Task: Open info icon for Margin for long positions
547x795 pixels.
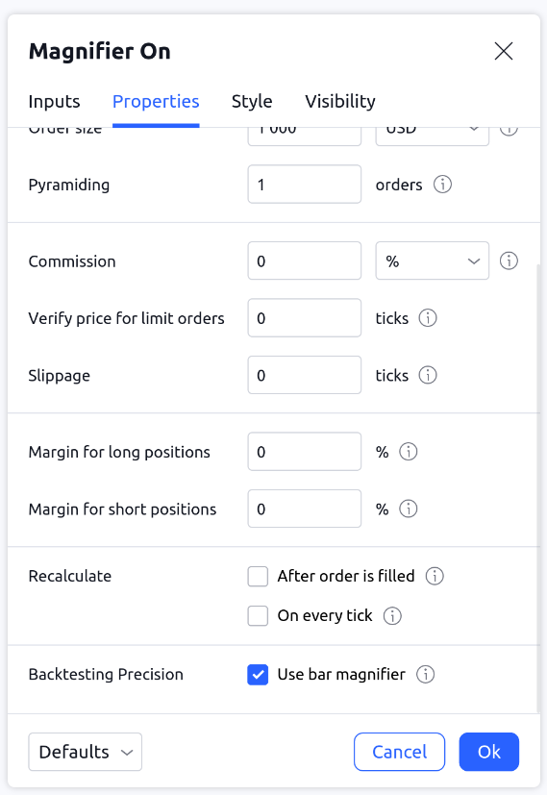Action: [x=409, y=451]
